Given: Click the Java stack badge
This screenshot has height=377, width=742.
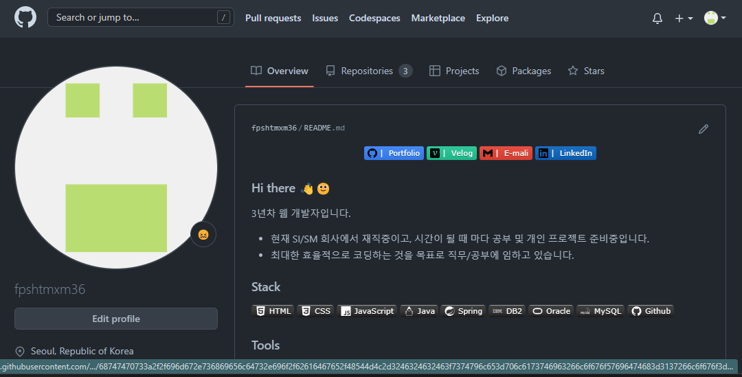Looking at the screenshot, I should click(419, 311).
